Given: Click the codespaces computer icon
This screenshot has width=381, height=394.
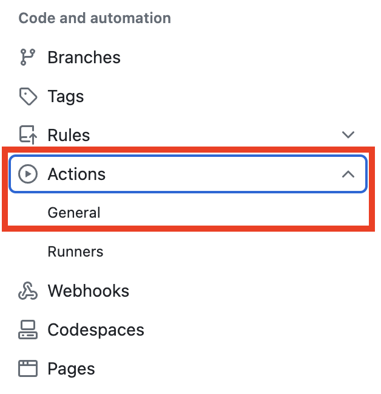Looking at the screenshot, I should [28, 330].
